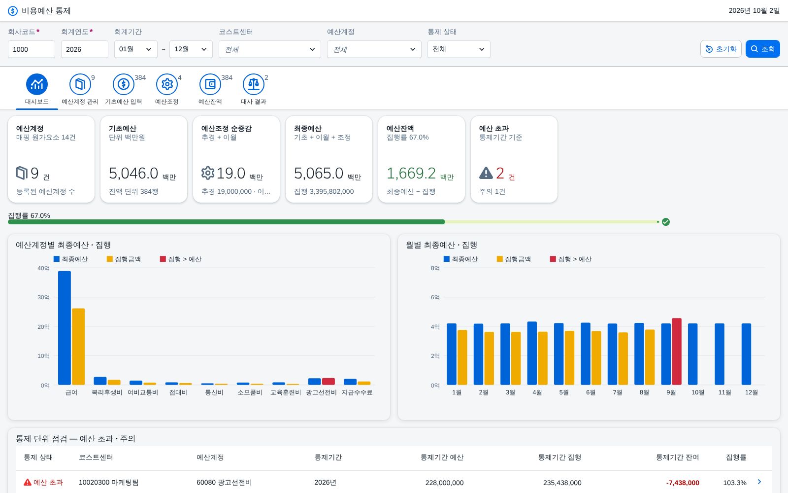Screen dimensions: 788x493
Task: Click the 비용예산 통제 app logo icon
Action: 13,11
